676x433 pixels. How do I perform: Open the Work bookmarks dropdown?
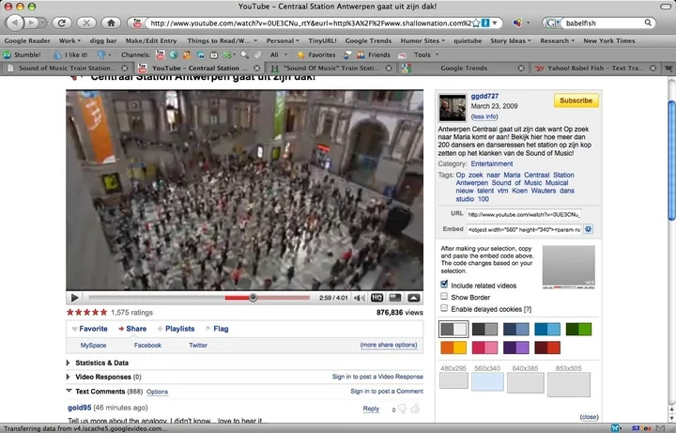pos(69,40)
